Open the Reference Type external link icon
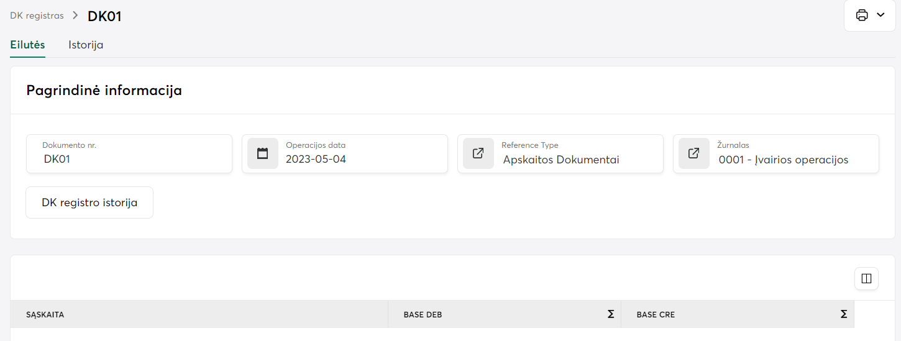The width and height of the screenshot is (901, 341). tap(478, 153)
